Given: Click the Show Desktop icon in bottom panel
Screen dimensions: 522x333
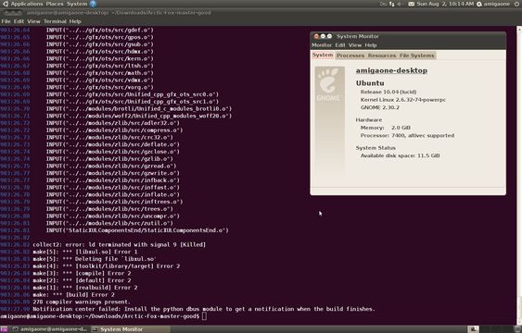Looking at the screenshot, I should (x=4, y=329).
